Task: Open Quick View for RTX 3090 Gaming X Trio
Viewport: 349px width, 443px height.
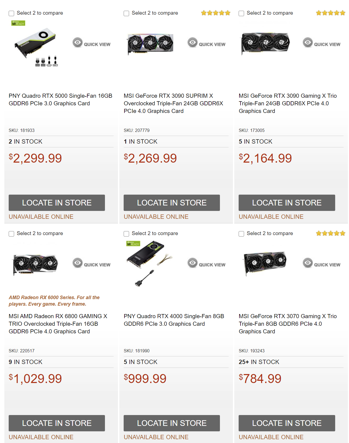Action: click(322, 43)
